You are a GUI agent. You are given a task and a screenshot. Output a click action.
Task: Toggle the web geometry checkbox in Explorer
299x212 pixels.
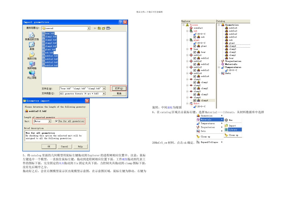click(x=195, y=37)
